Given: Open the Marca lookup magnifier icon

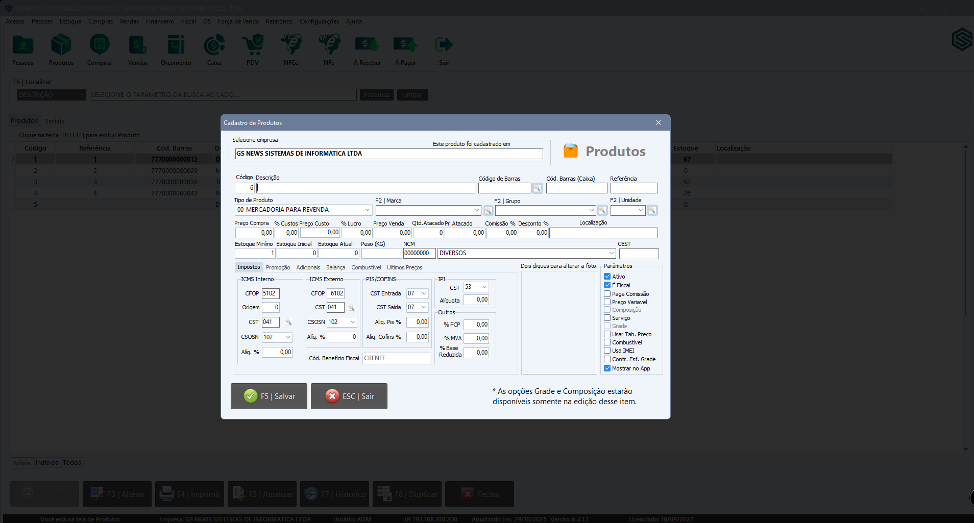Looking at the screenshot, I should [x=488, y=210].
